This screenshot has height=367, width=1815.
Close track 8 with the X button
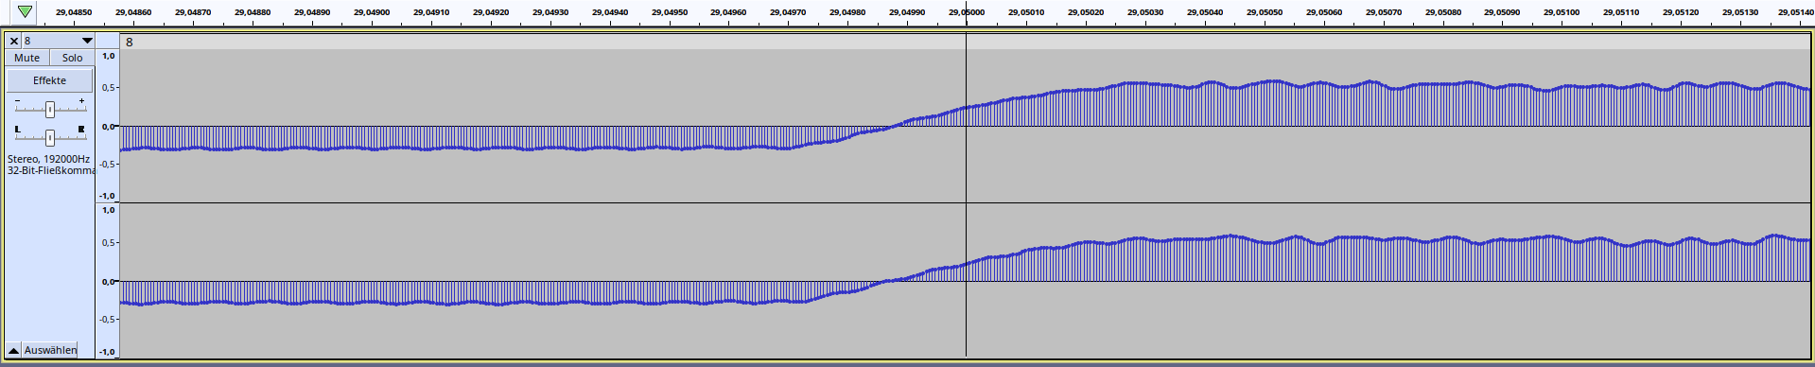click(x=13, y=41)
